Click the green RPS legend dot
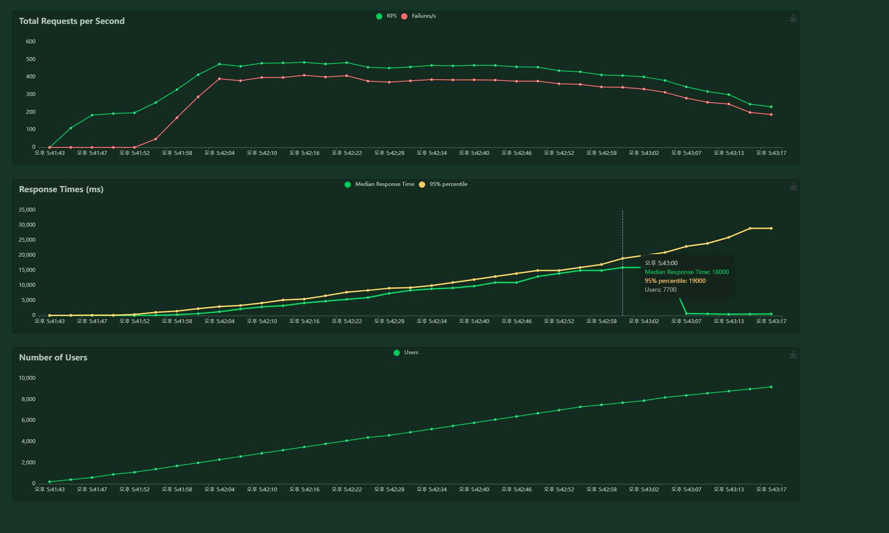 pyautogui.click(x=379, y=16)
